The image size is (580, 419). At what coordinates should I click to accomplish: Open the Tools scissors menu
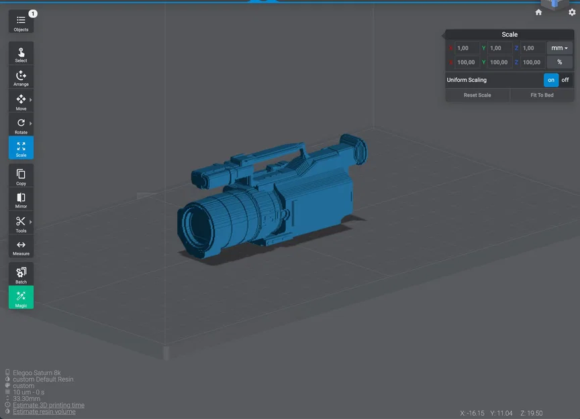(21, 223)
